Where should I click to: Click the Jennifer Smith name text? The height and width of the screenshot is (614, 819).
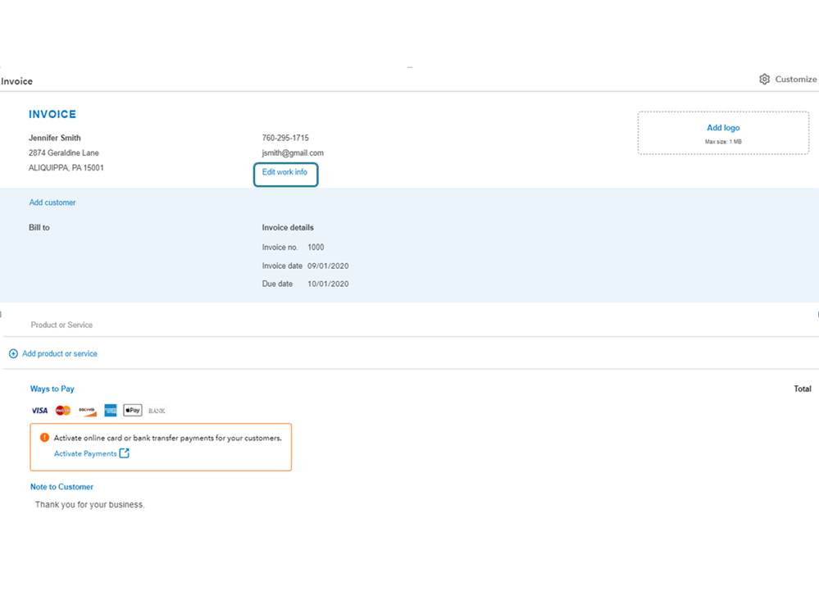(x=55, y=138)
